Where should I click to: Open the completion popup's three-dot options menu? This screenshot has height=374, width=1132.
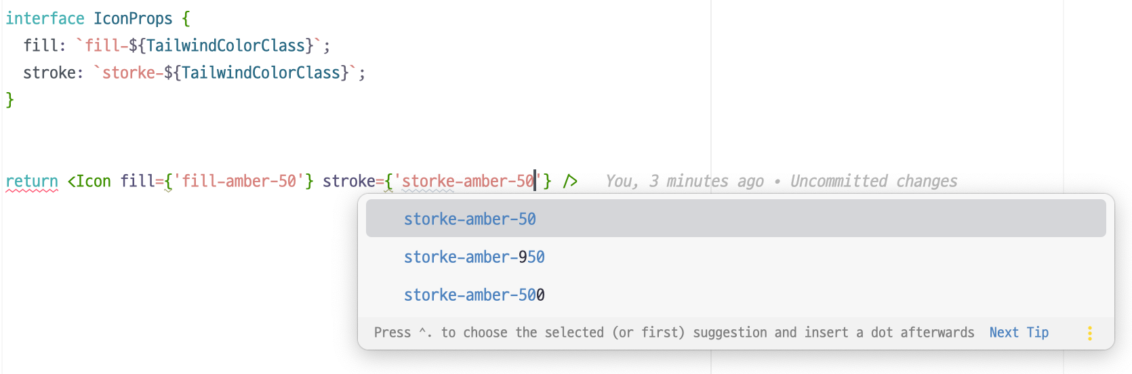(1089, 333)
